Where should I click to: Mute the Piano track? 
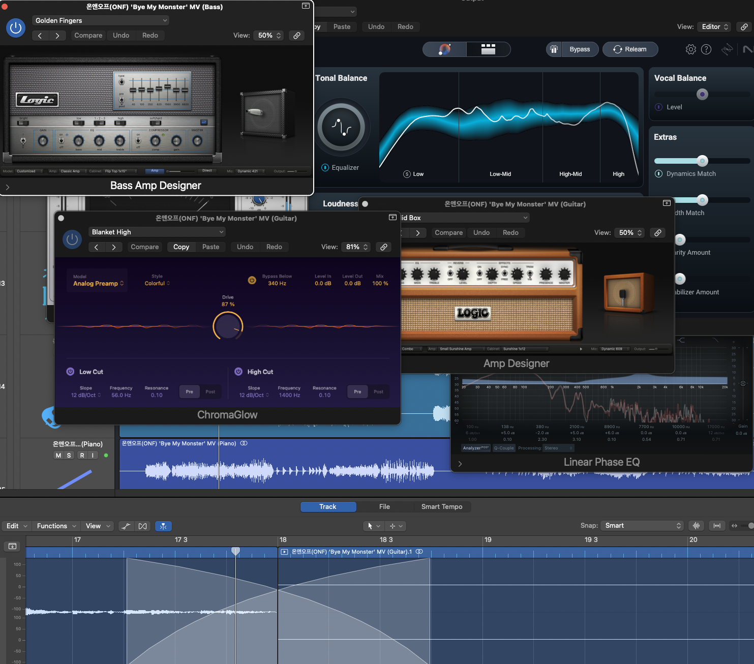point(58,456)
